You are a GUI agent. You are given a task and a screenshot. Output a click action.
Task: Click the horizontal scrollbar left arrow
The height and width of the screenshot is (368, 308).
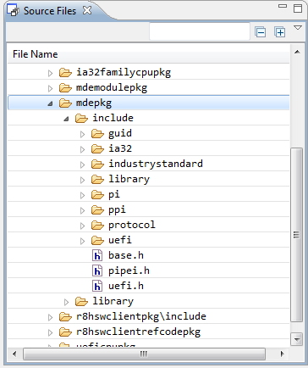pos(14,354)
